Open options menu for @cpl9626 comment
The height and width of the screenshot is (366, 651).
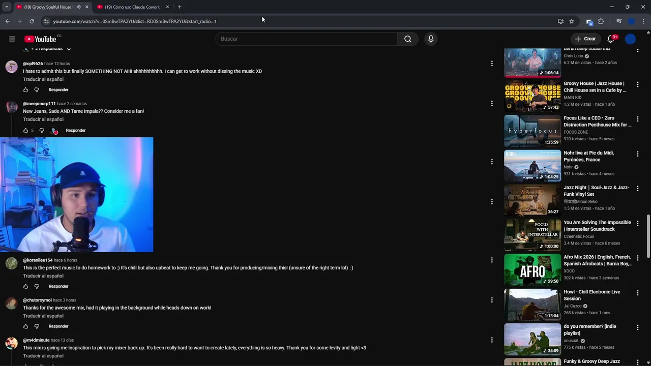[x=491, y=64]
